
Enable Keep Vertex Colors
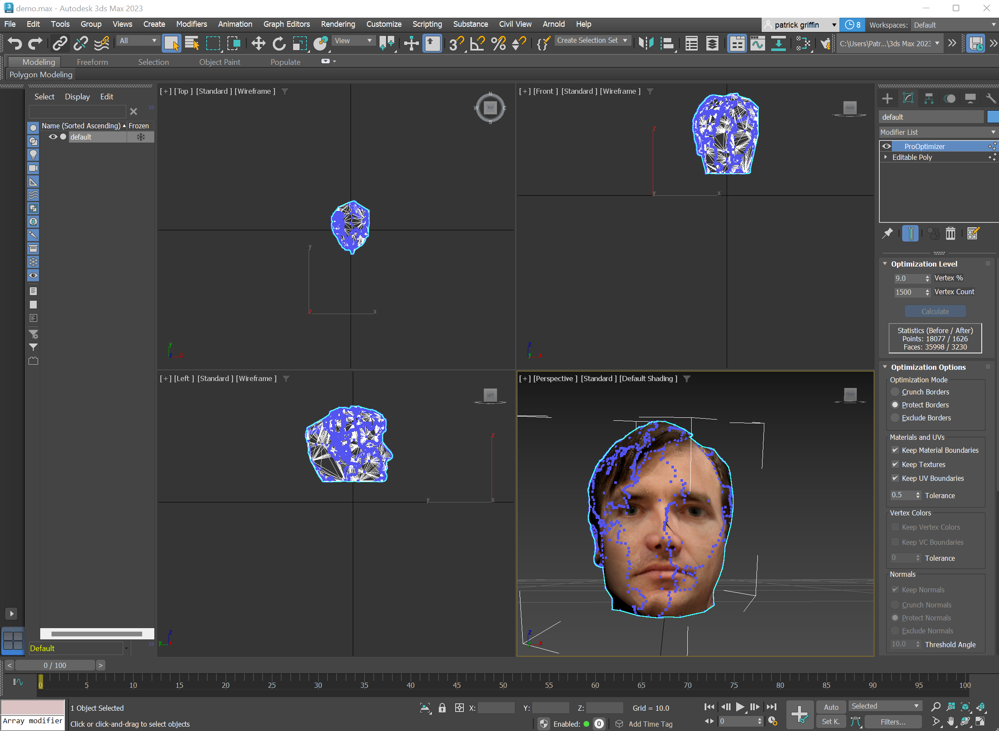click(x=895, y=527)
